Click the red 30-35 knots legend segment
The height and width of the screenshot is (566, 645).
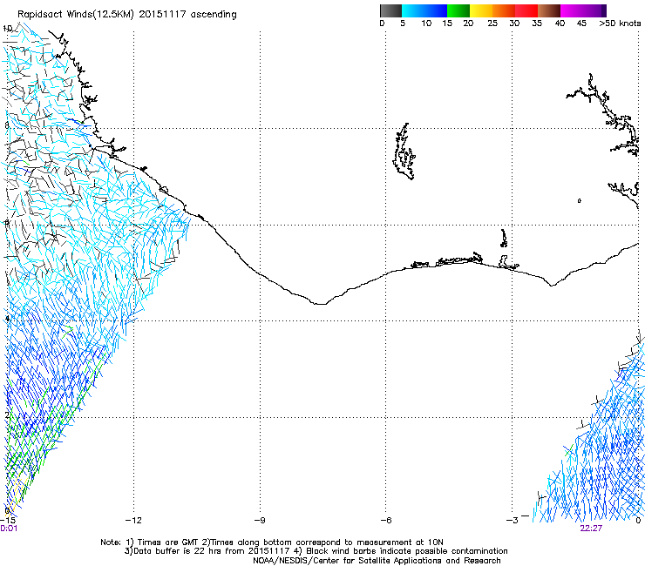526,10
